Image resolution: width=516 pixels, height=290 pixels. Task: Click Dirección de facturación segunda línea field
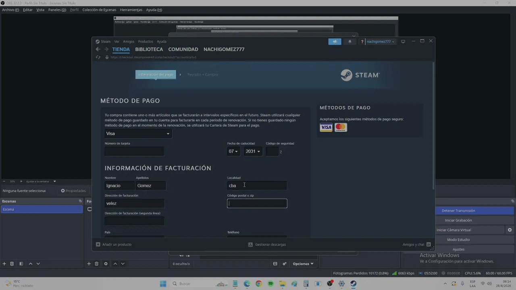pyautogui.click(x=134, y=221)
